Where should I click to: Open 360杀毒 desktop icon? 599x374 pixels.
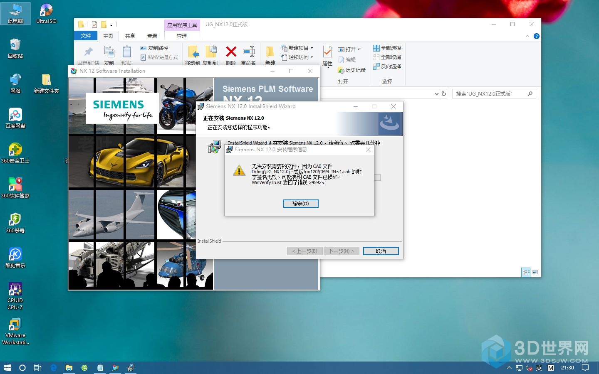(15, 223)
